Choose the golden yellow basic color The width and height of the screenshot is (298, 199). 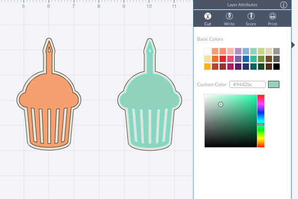tap(207, 67)
